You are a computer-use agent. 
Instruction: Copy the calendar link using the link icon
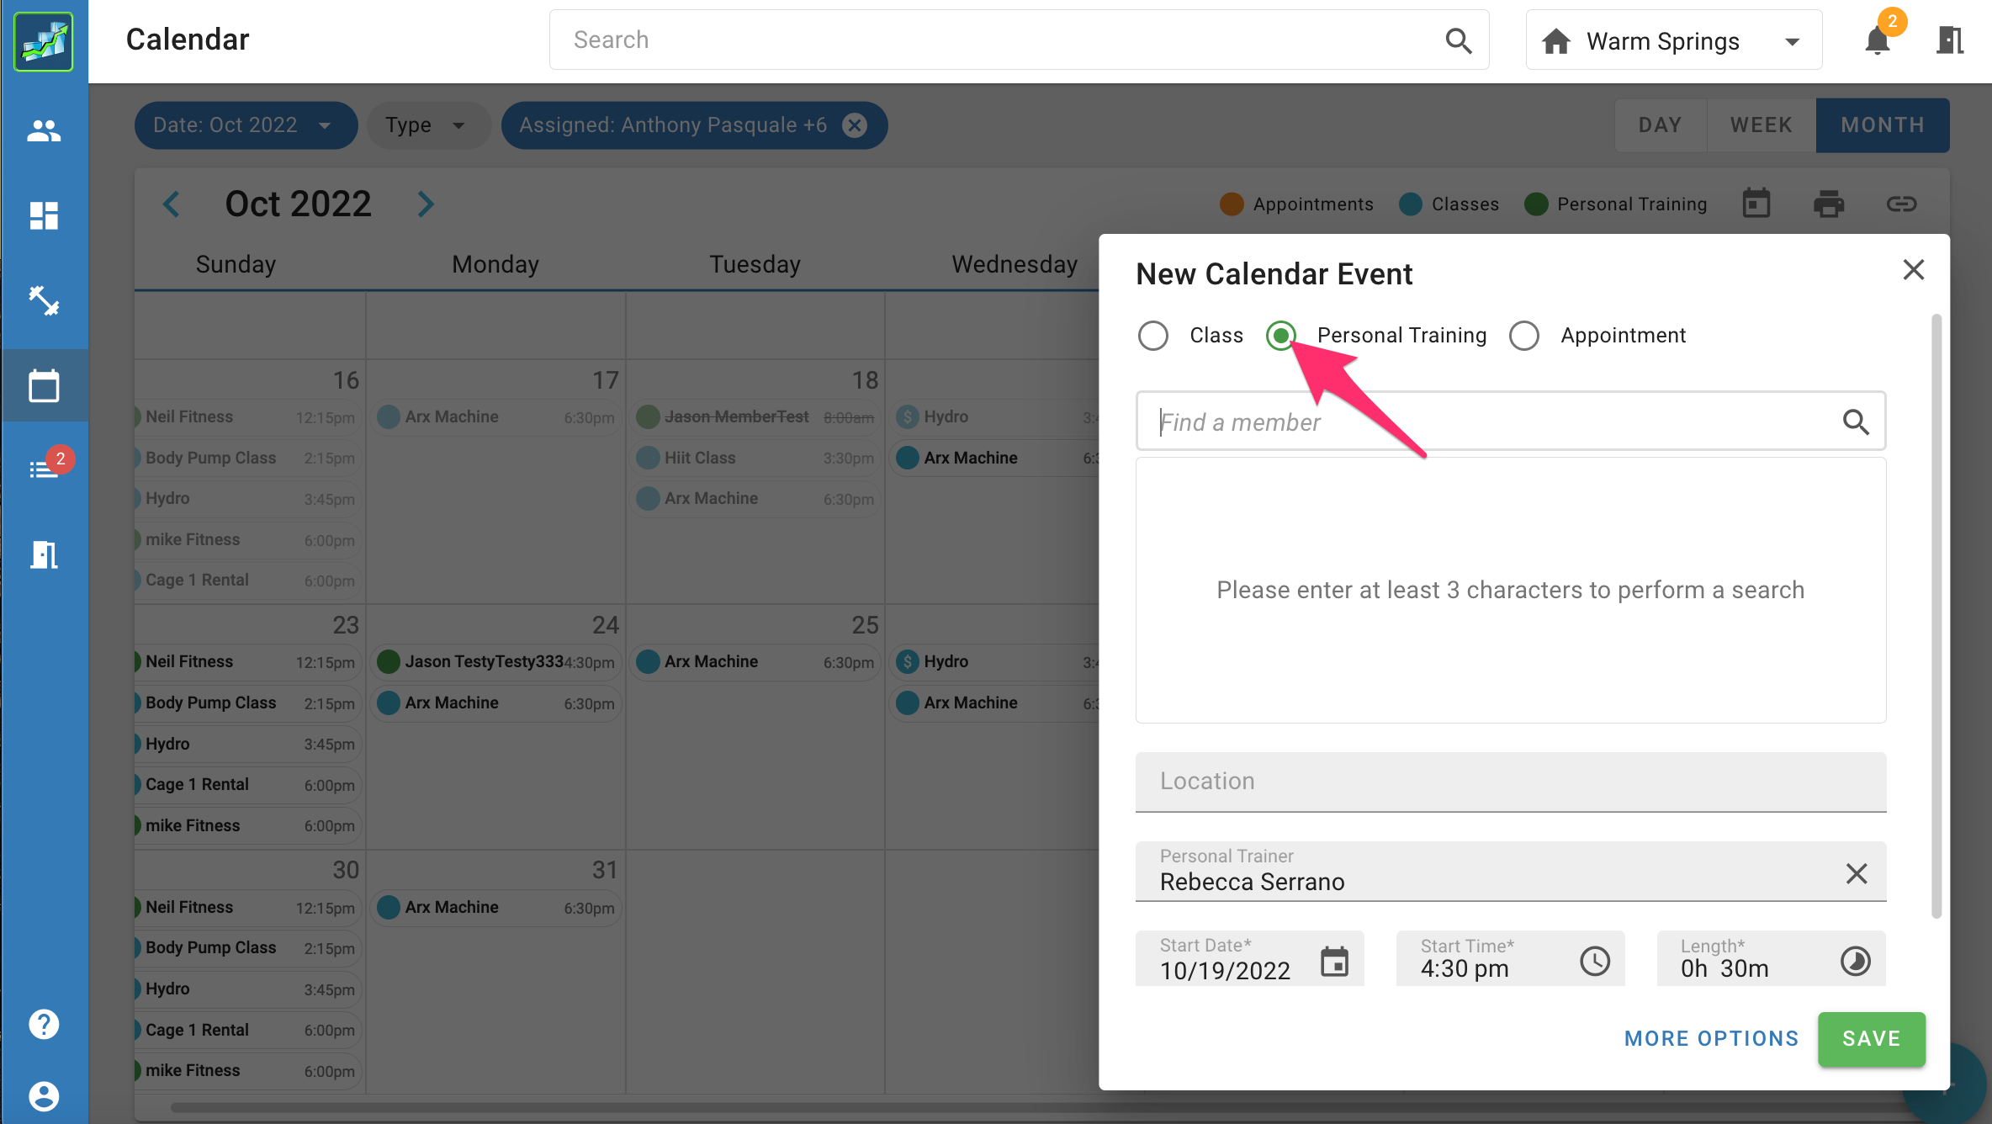coord(1901,203)
